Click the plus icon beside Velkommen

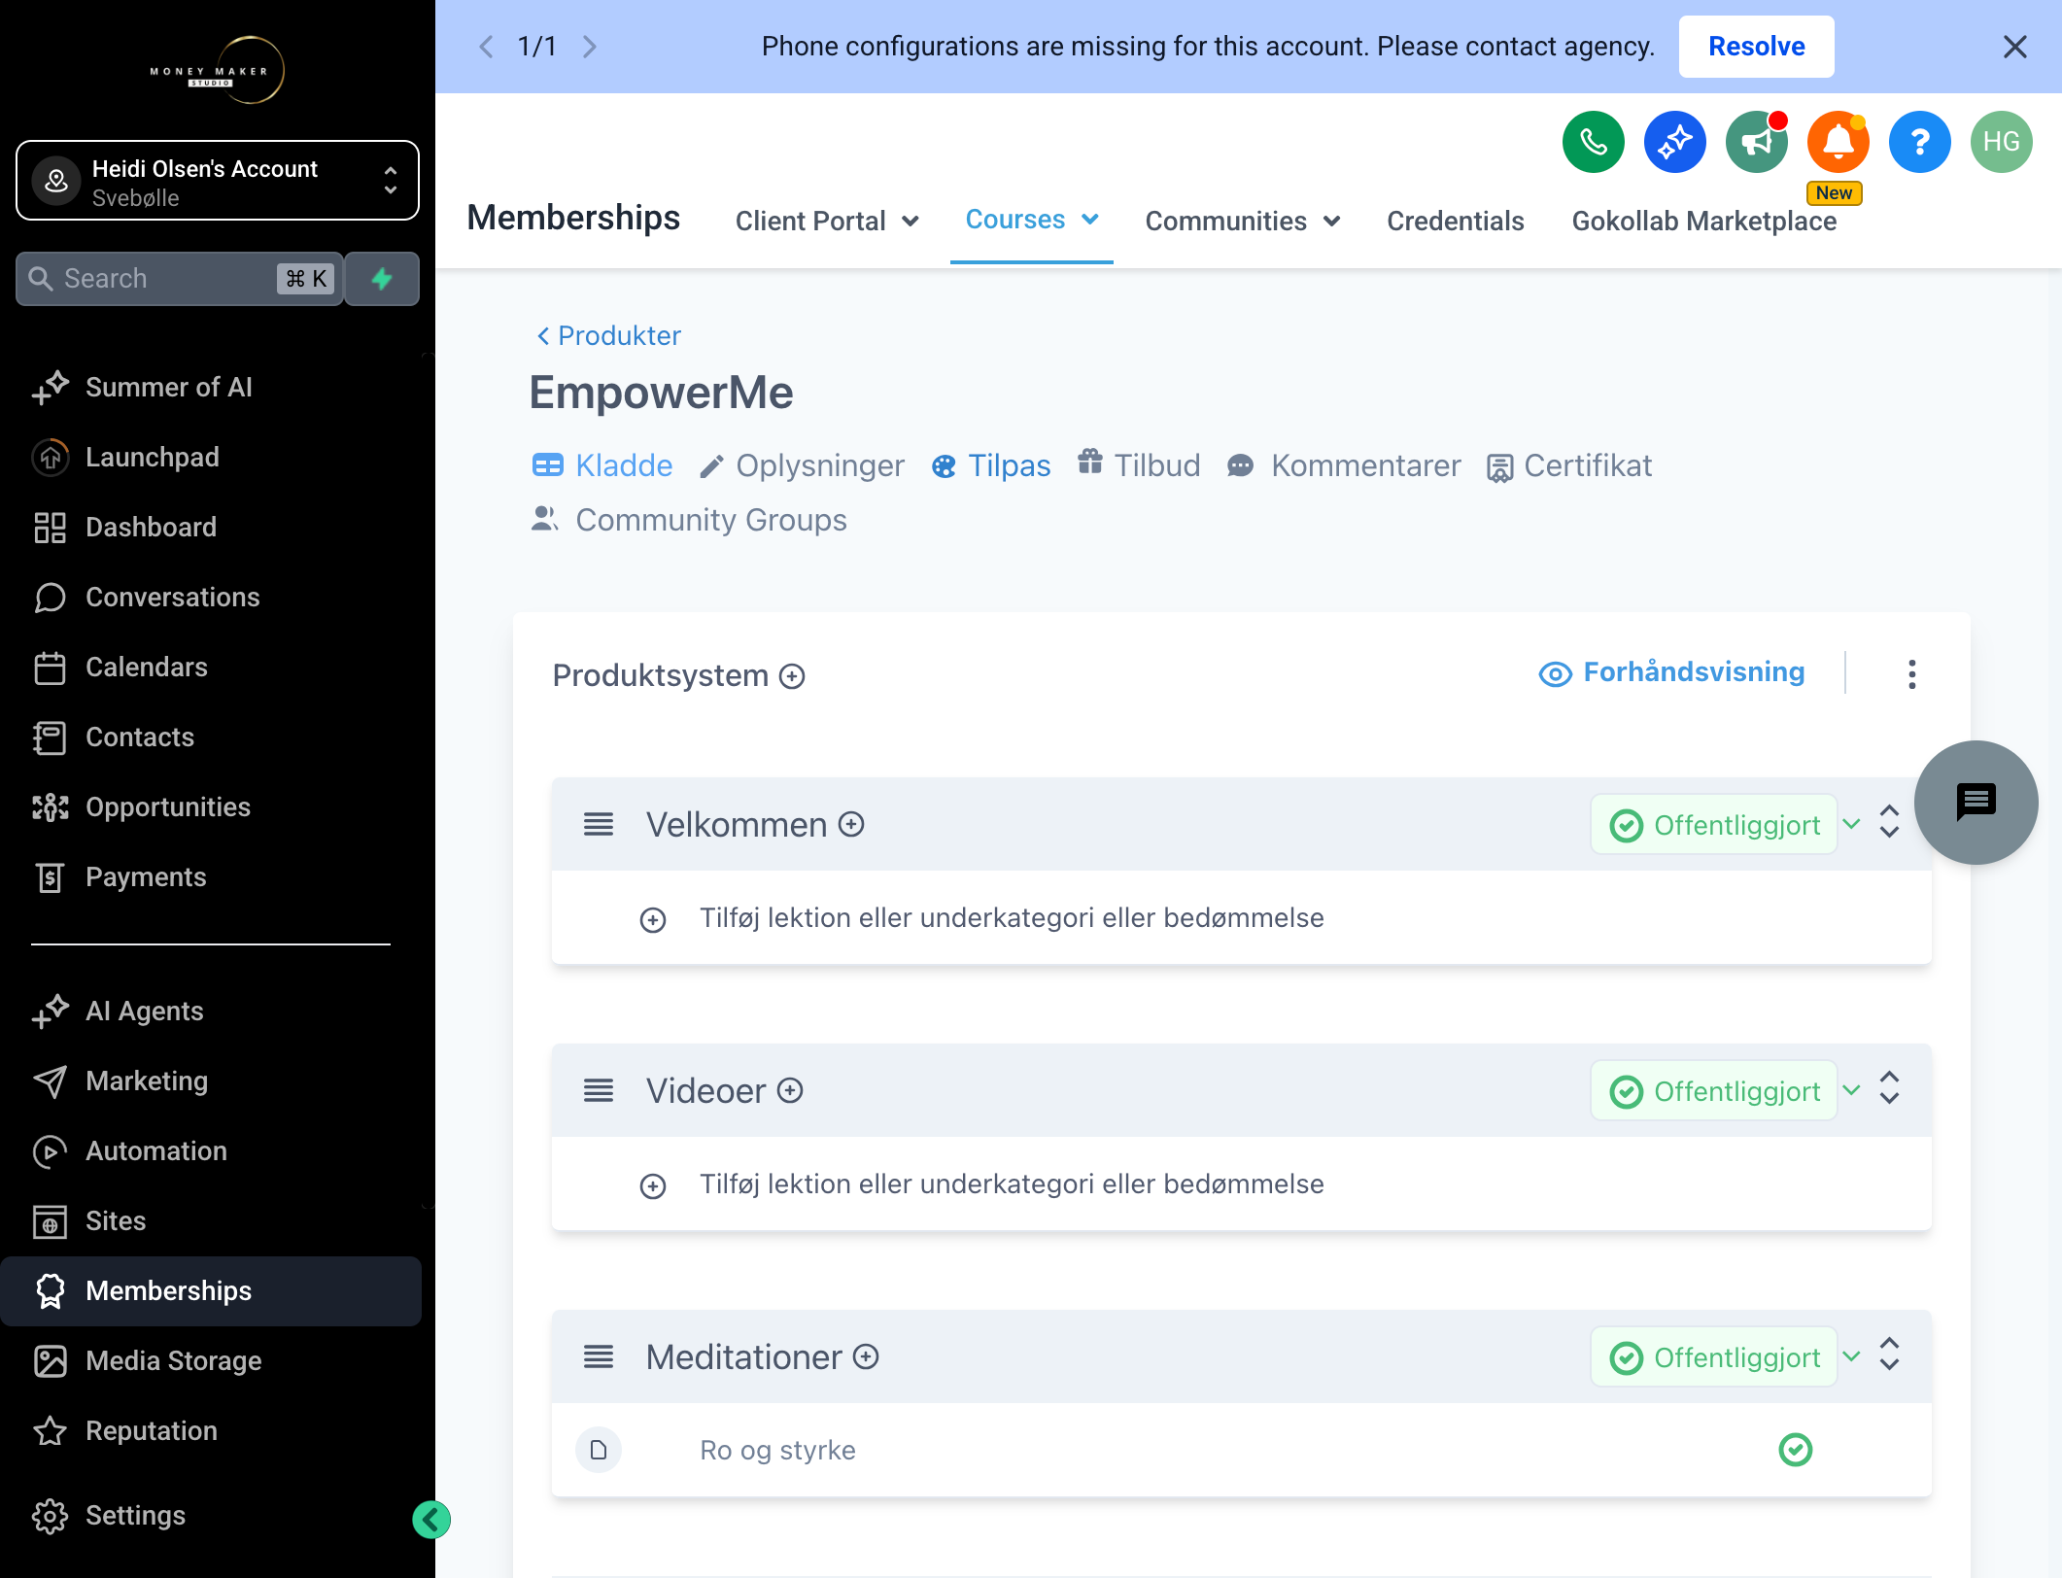pyautogui.click(x=851, y=825)
